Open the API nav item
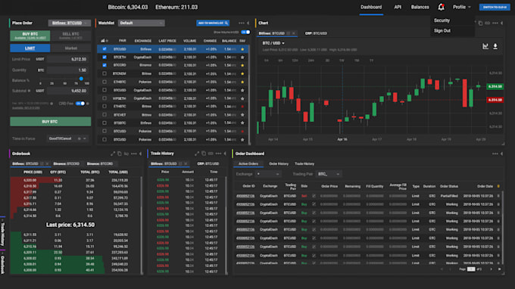Image resolution: width=515 pixels, height=289 pixels. (x=398, y=7)
